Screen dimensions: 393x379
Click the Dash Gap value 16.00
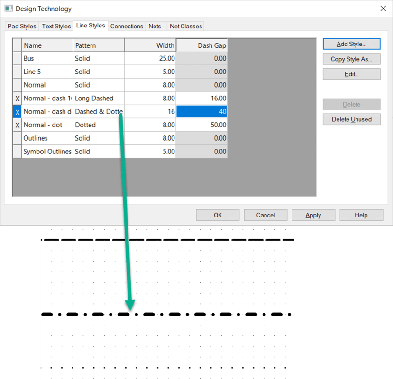(x=202, y=99)
